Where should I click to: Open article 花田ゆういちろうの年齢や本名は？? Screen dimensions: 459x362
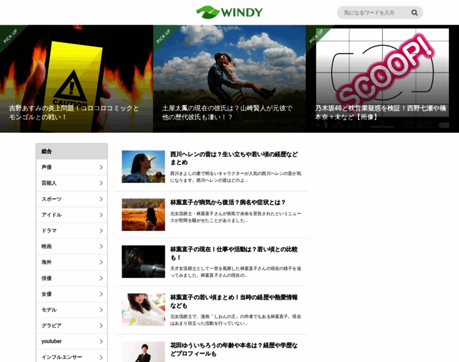[234, 349]
